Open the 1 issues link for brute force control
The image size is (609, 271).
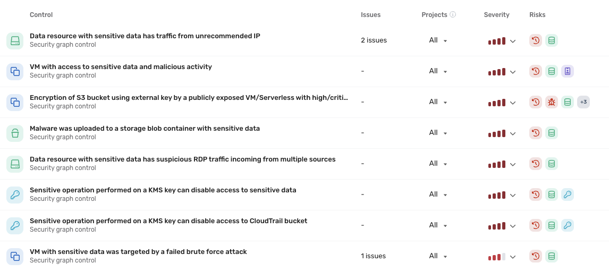coord(373,256)
